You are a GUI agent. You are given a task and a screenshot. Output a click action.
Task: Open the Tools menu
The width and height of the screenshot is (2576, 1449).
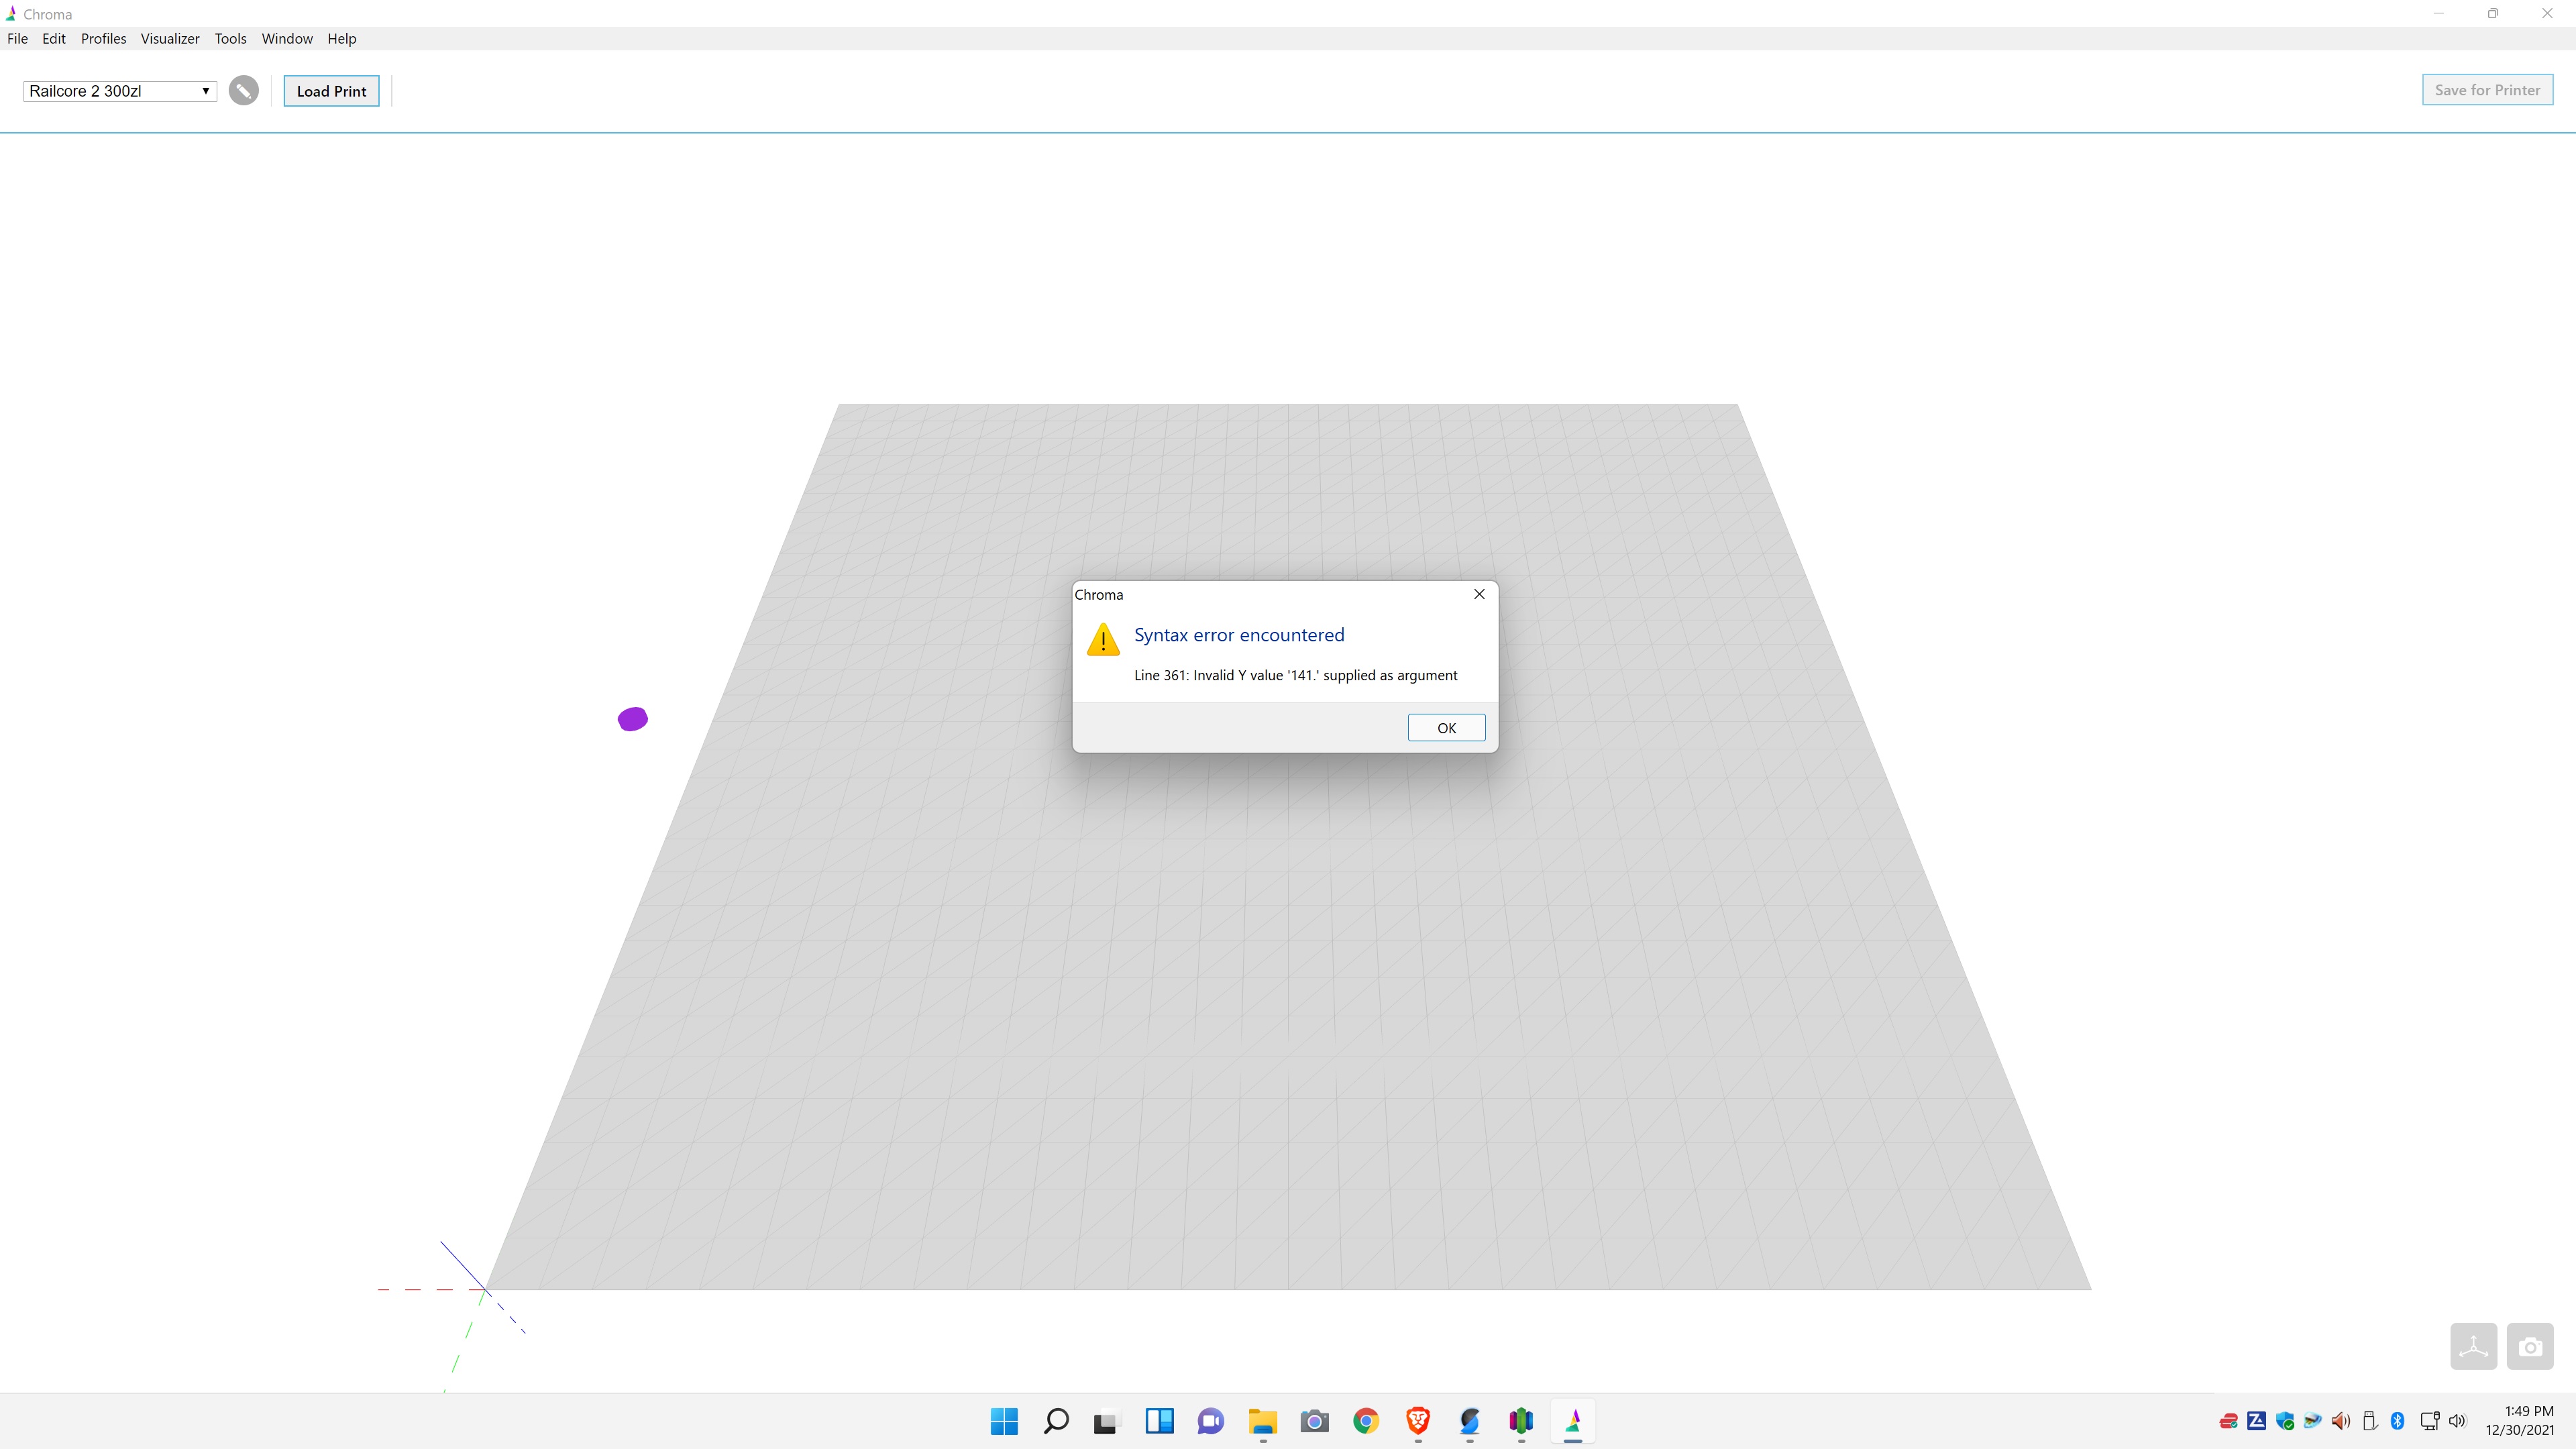point(230,38)
